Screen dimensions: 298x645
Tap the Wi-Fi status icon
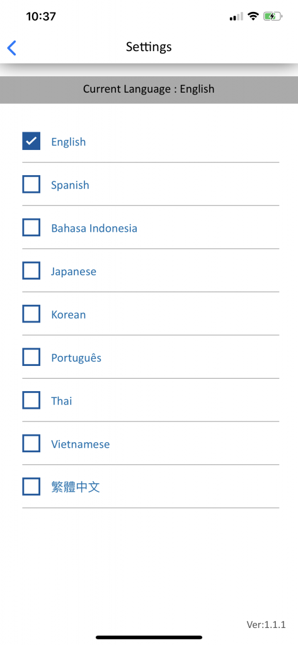click(x=253, y=16)
